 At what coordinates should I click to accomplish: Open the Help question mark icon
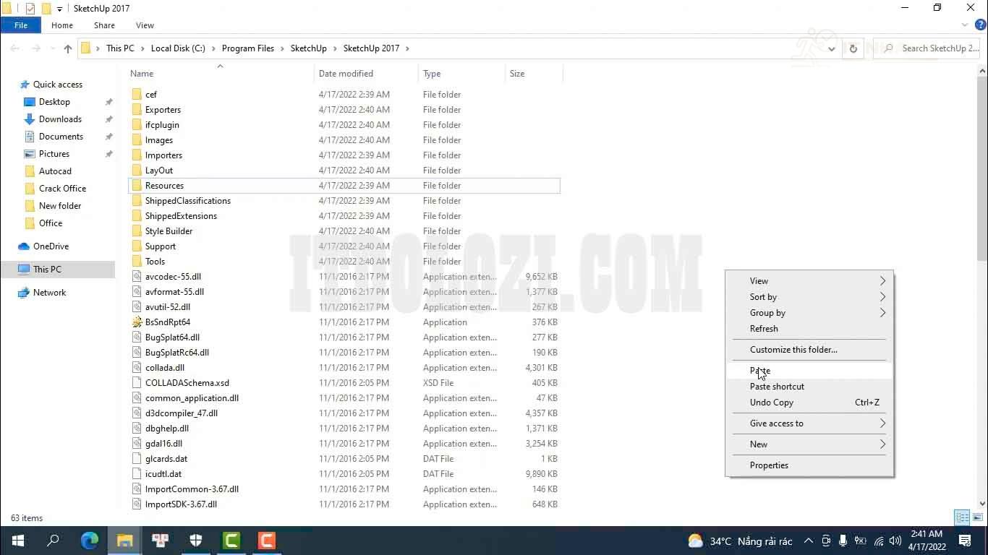click(981, 25)
